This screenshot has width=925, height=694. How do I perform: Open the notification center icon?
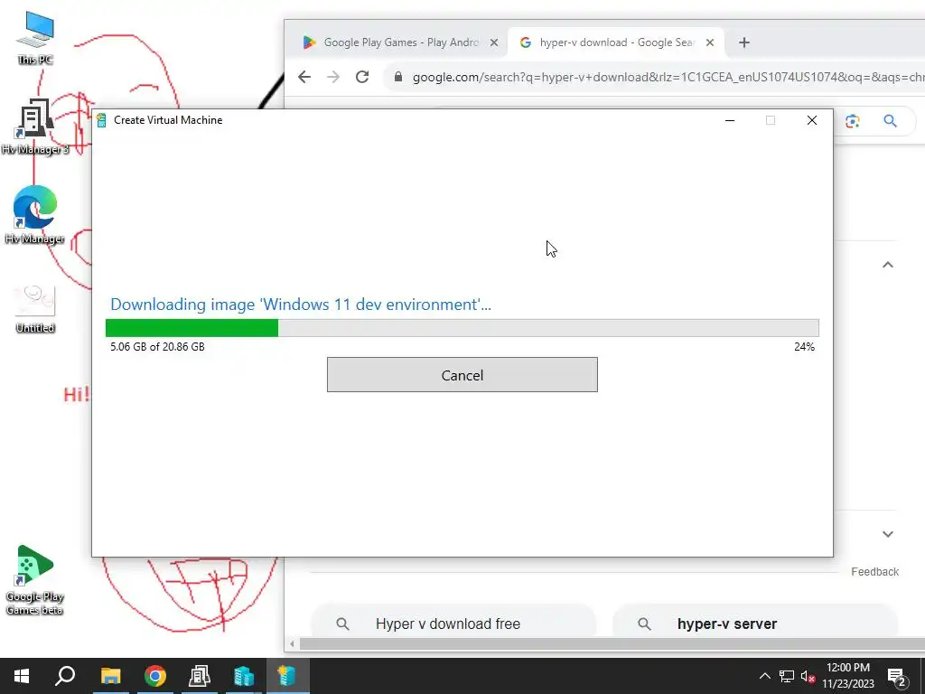(897, 676)
